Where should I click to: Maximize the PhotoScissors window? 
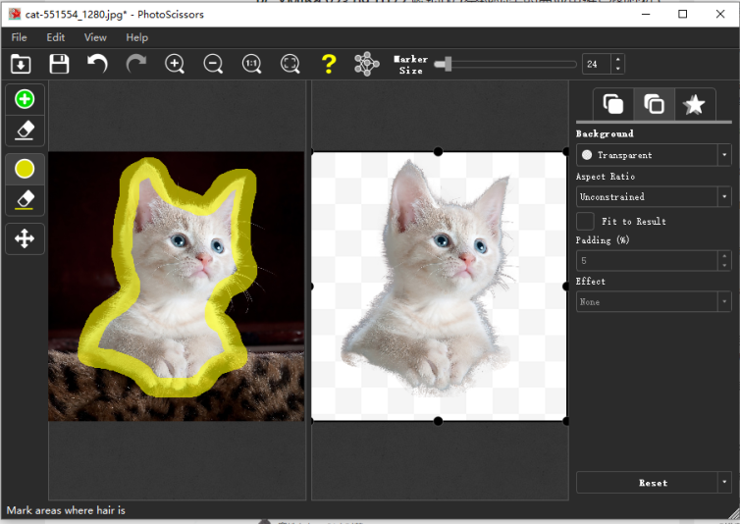[x=682, y=14]
